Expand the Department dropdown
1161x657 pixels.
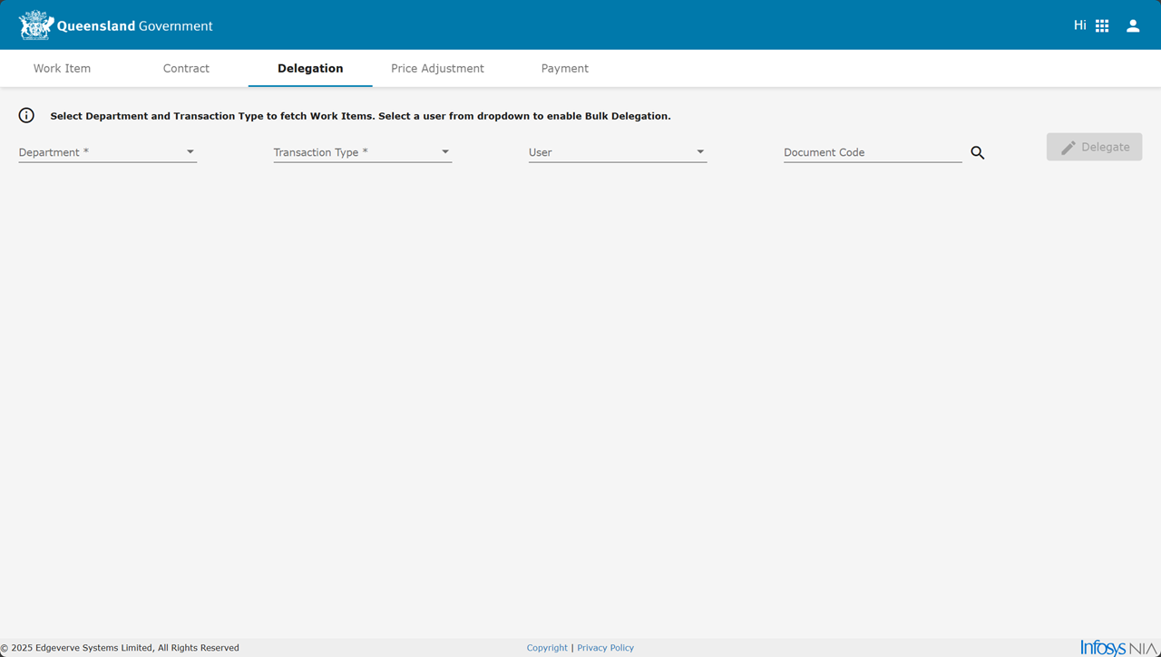coord(107,152)
